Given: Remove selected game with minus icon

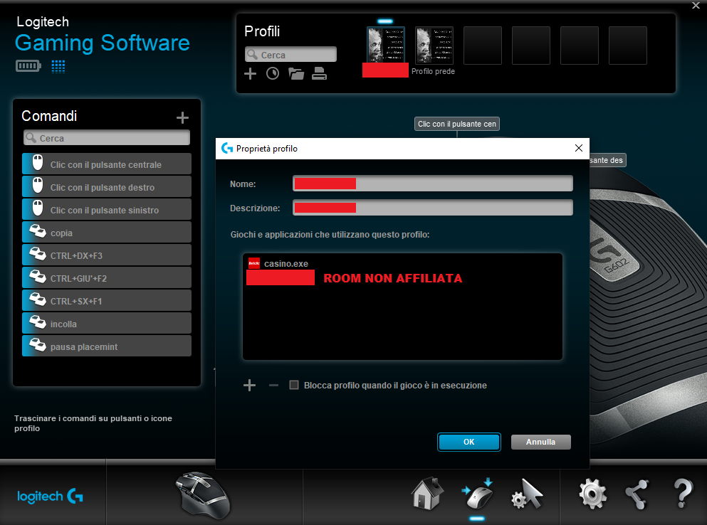Looking at the screenshot, I should (x=273, y=386).
